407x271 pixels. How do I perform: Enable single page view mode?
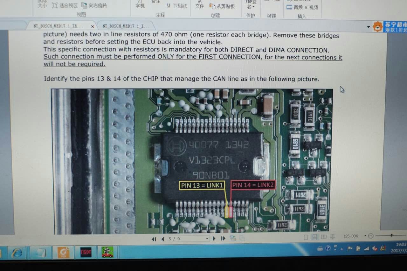click(x=306, y=237)
